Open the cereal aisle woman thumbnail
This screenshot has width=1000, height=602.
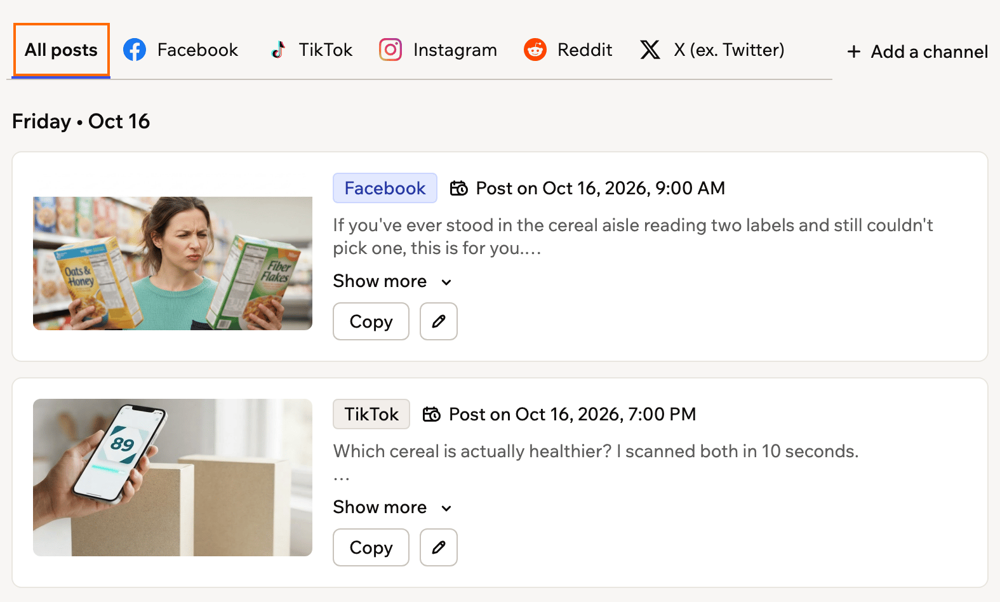[173, 263]
